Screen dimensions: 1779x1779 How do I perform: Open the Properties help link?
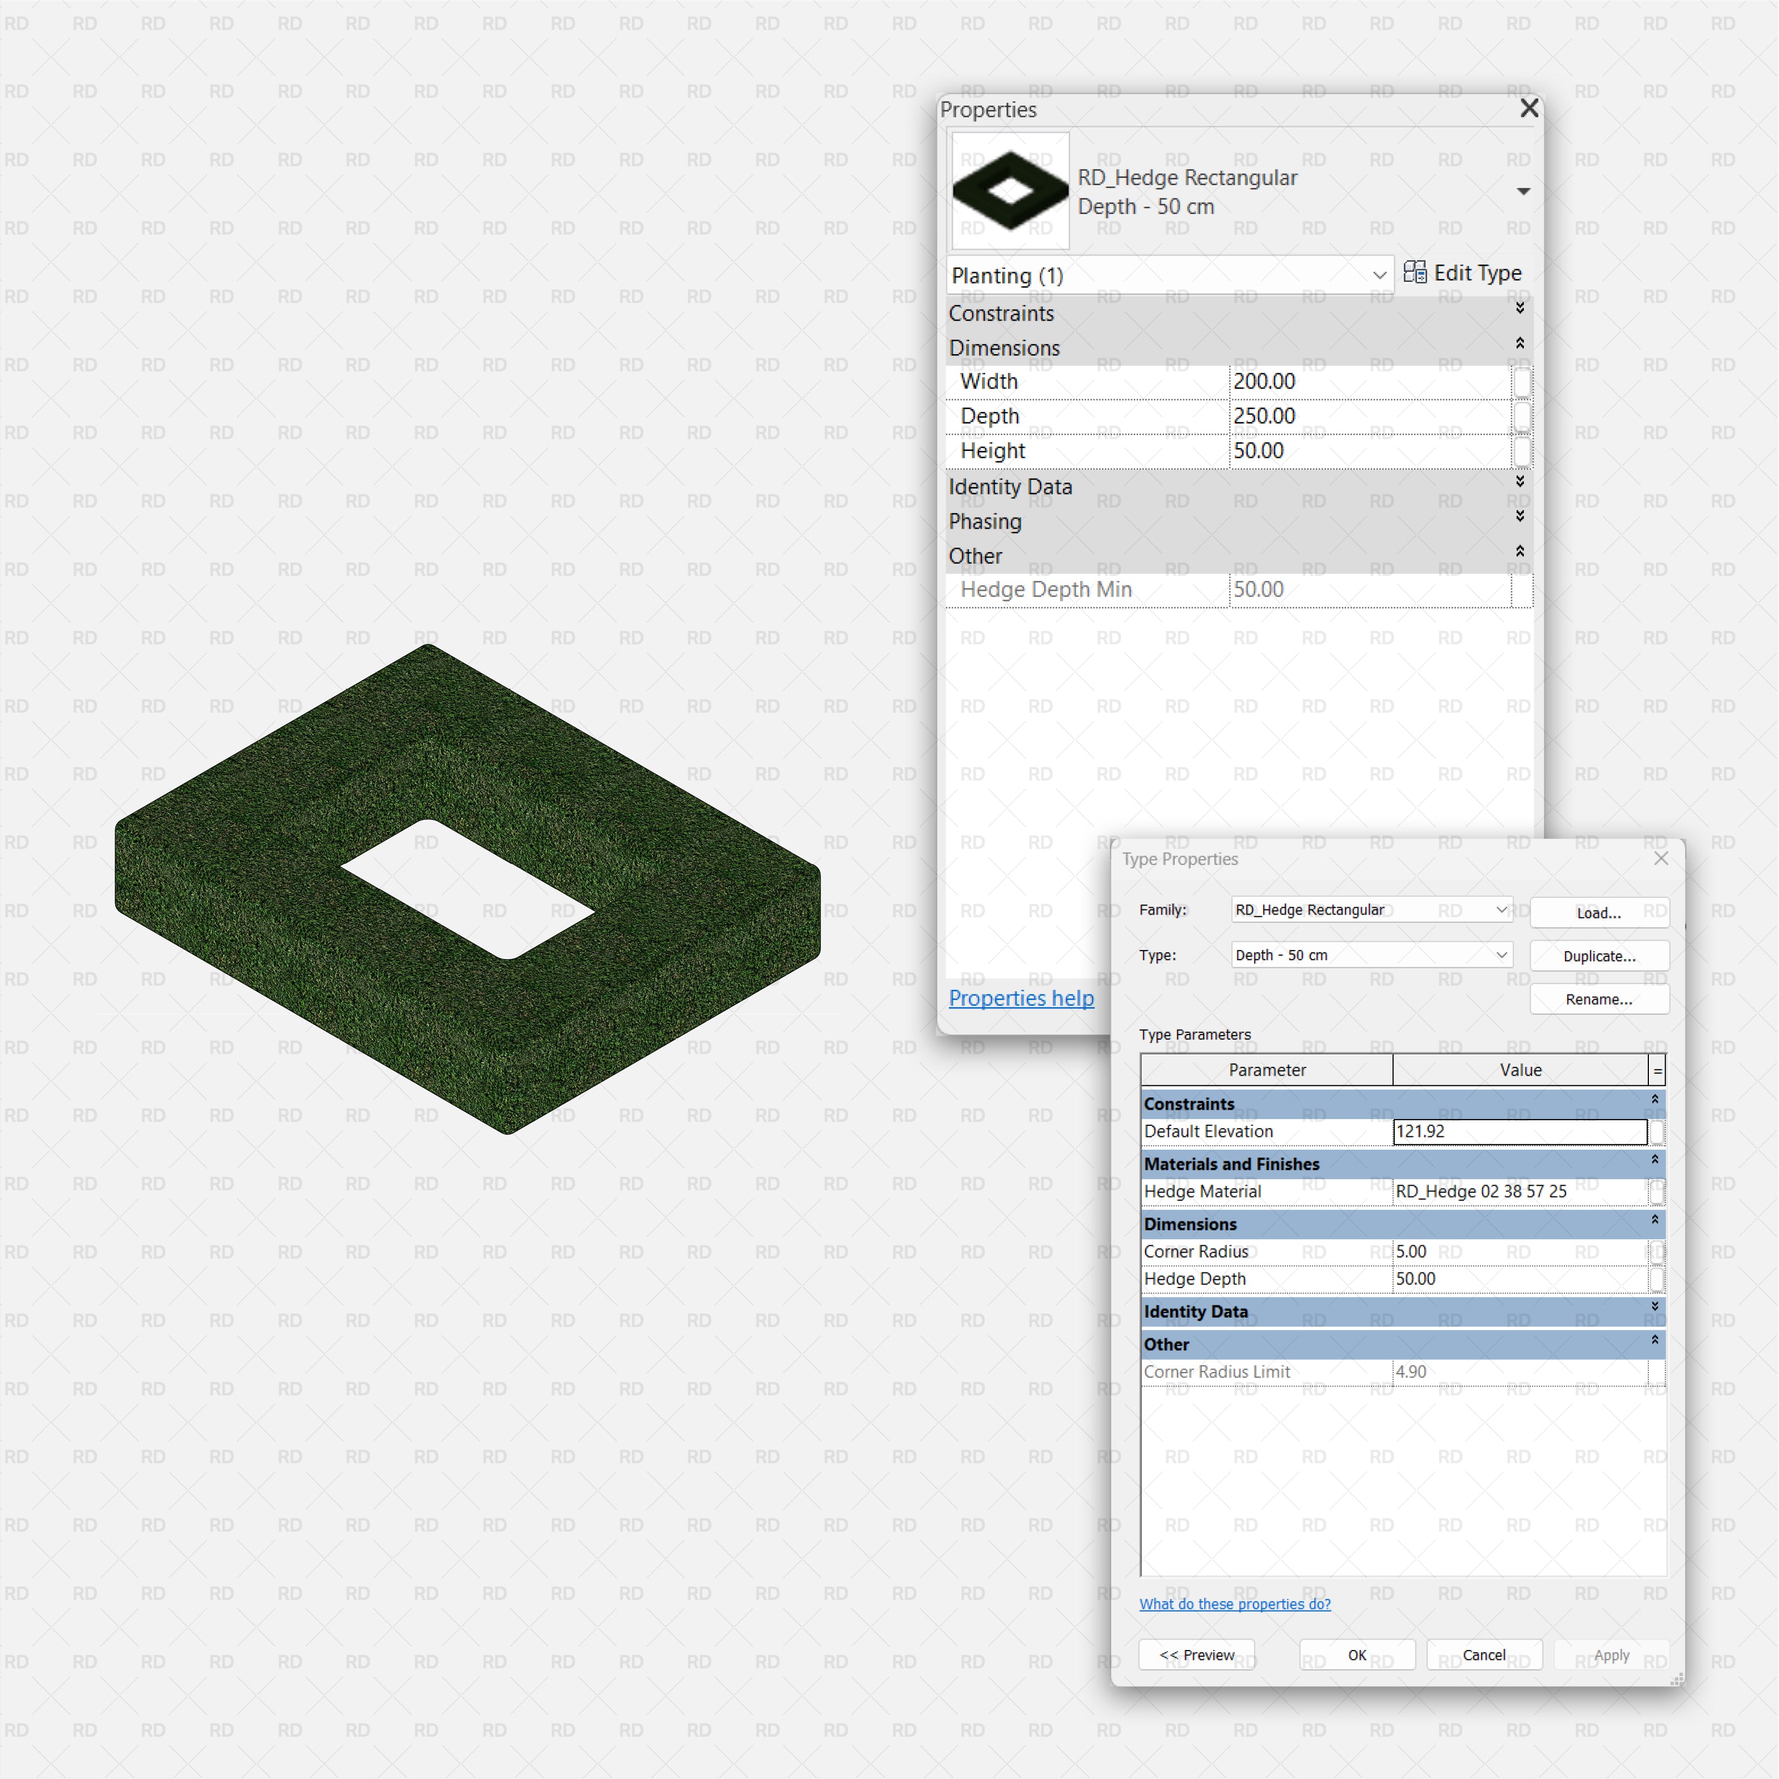[x=1021, y=998]
